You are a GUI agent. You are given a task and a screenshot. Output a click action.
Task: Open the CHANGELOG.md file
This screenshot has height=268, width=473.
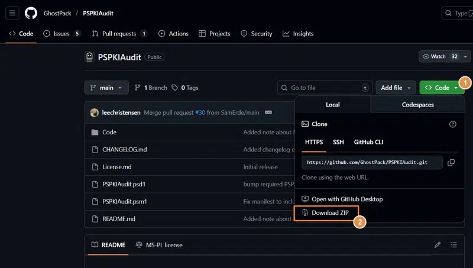(x=124, y=150)
